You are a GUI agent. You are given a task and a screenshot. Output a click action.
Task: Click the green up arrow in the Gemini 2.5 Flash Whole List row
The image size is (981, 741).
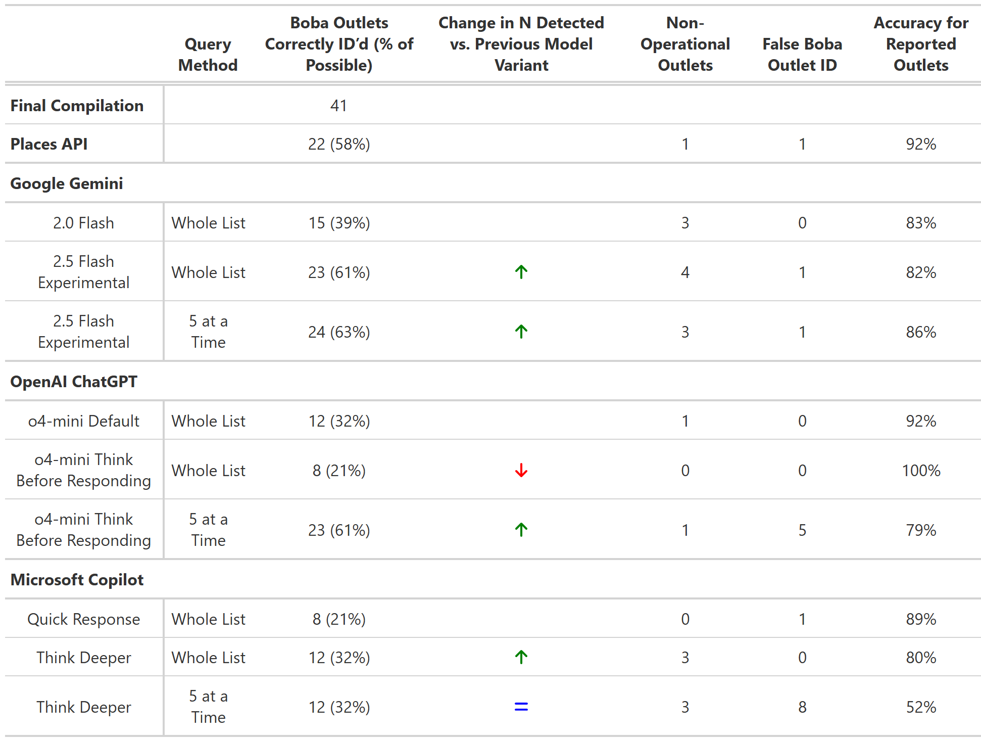click(x=521, y=272)
